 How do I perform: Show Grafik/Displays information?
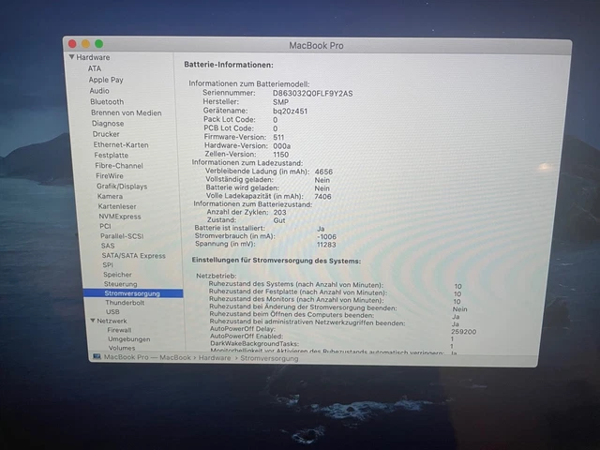pyautogui.click(x=122, y=187)
